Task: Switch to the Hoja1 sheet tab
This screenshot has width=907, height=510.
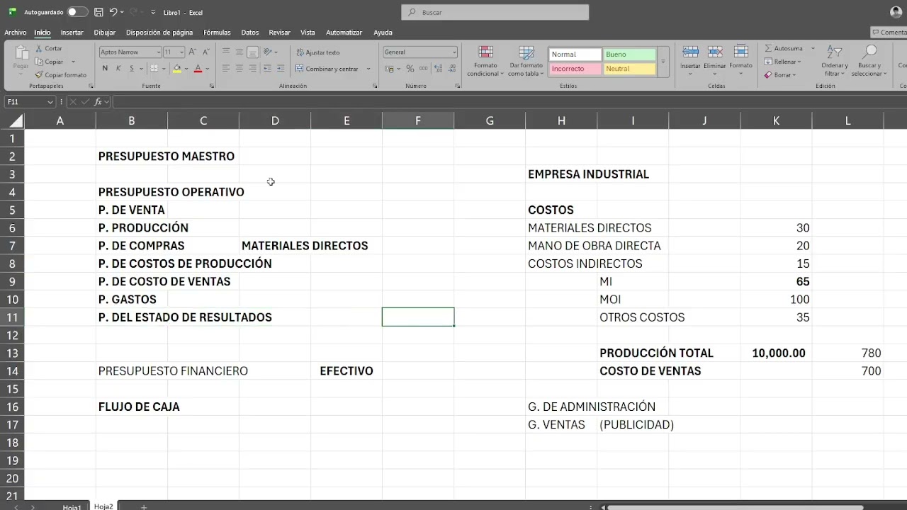Action: pyautogui.click(x=72, y=506)
